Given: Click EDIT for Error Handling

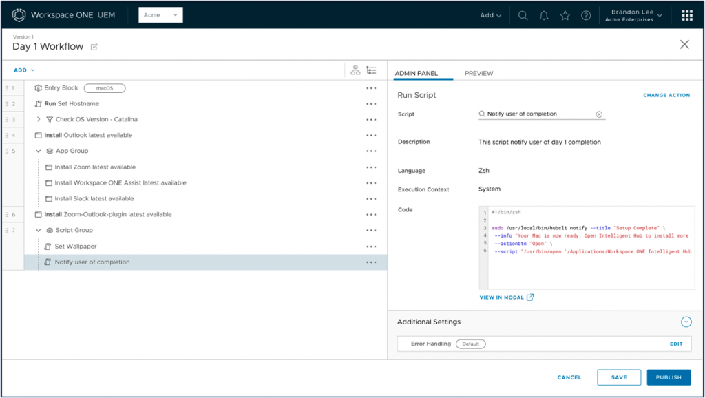Looking at the screenshot, I should click(x=676, y=344).
